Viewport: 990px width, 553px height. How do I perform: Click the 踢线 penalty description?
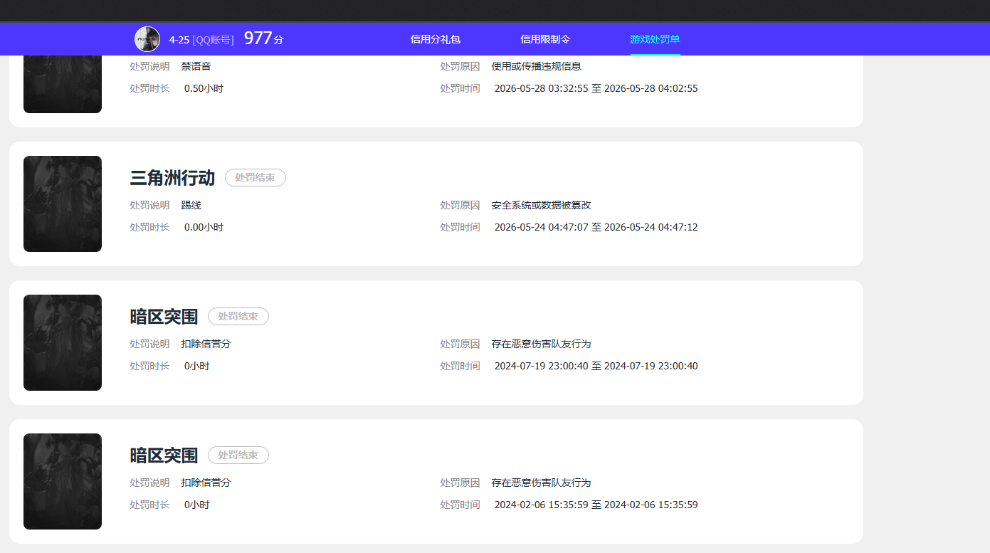tap(191, 205)
